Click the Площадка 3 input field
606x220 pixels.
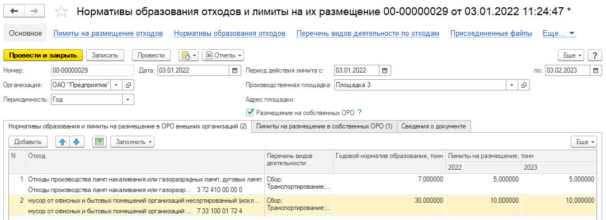click(x=420, y=85)
